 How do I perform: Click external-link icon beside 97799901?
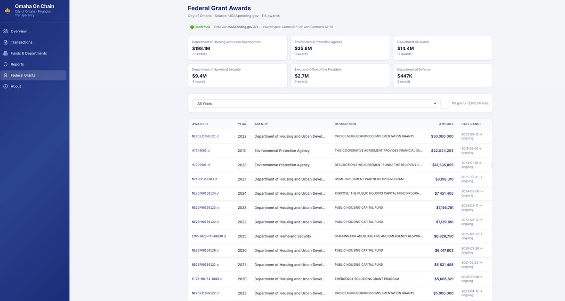pos(209,165)
